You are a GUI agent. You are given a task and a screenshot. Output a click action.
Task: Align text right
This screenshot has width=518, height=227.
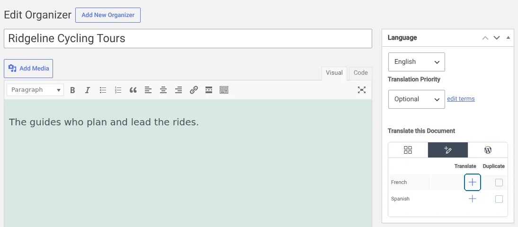click(x=179, y=90)
